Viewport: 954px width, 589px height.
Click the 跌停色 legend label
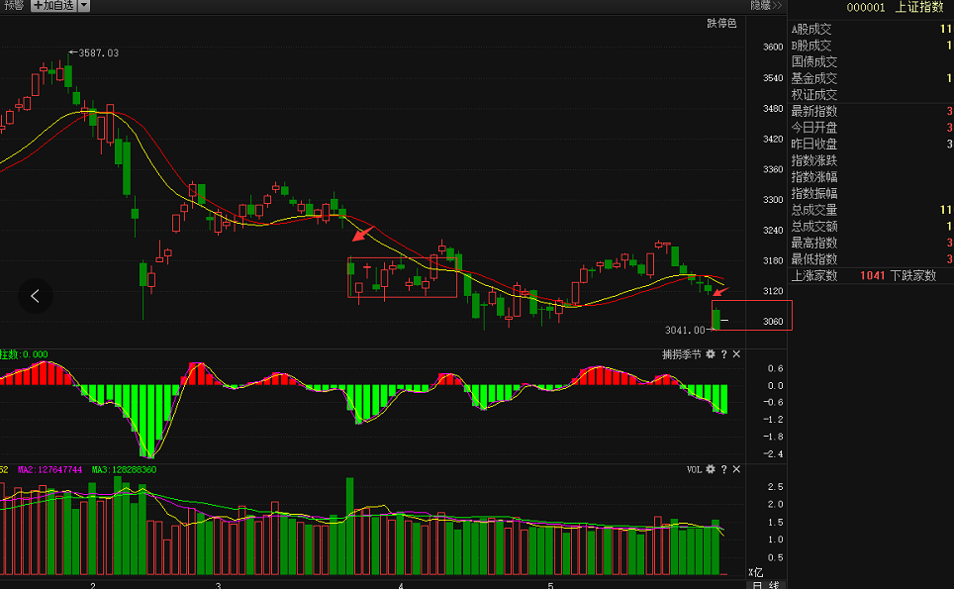(x=721, y=24)
